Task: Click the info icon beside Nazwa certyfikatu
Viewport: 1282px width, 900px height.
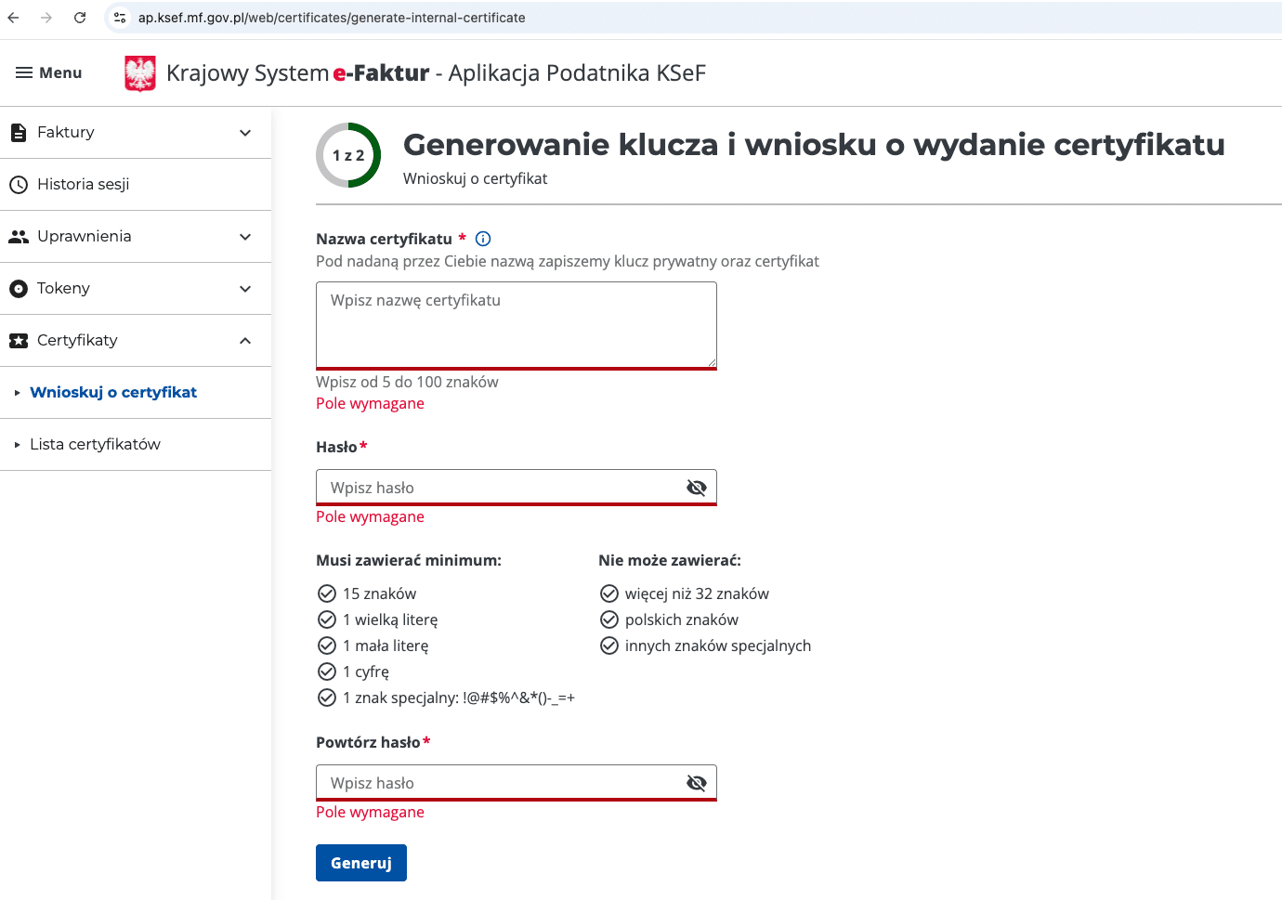Action: (483, 239)
